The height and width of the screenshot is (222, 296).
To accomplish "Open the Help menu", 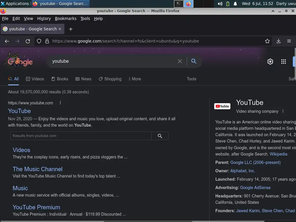I will coord(98,18).
